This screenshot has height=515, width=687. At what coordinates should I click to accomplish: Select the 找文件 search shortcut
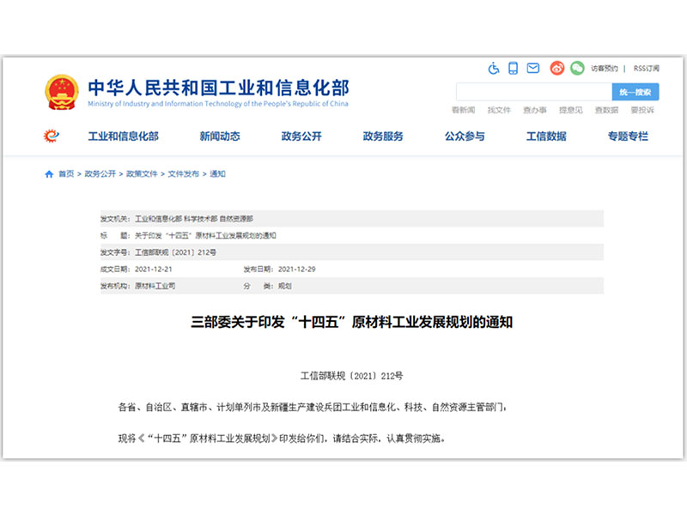click(x=499, y=110)
